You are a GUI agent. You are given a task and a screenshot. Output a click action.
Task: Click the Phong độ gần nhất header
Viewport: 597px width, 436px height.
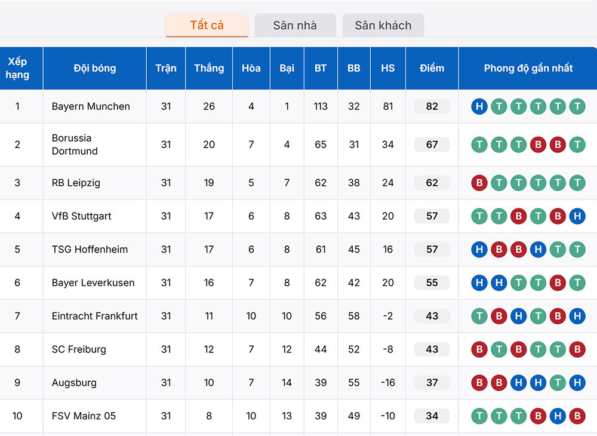coord(528,68)
